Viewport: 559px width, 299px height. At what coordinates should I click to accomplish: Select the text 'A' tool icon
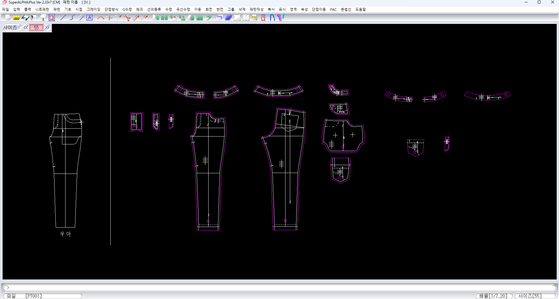click(x=89, y=18)
